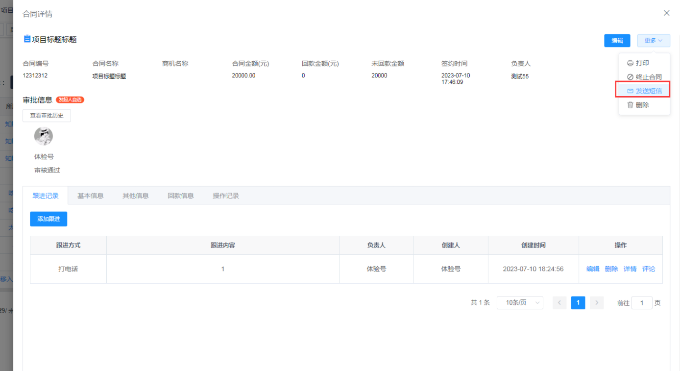
Task: Click the prohibit icon beside 终止合同
Action: (x=631, y=76)
